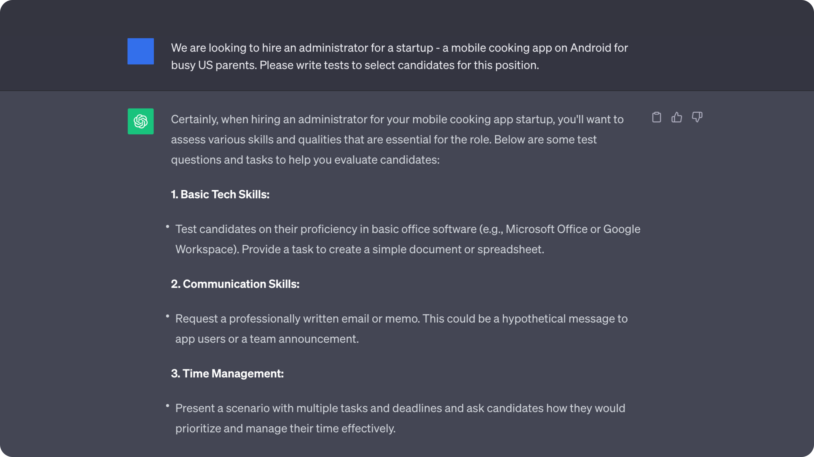Copy the response with clipboard icon
814x457 pixels.
click(x=656, y=117)
